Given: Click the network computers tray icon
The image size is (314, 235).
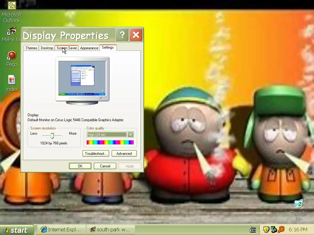Looking at the screenshot, I should click(274, 229).
